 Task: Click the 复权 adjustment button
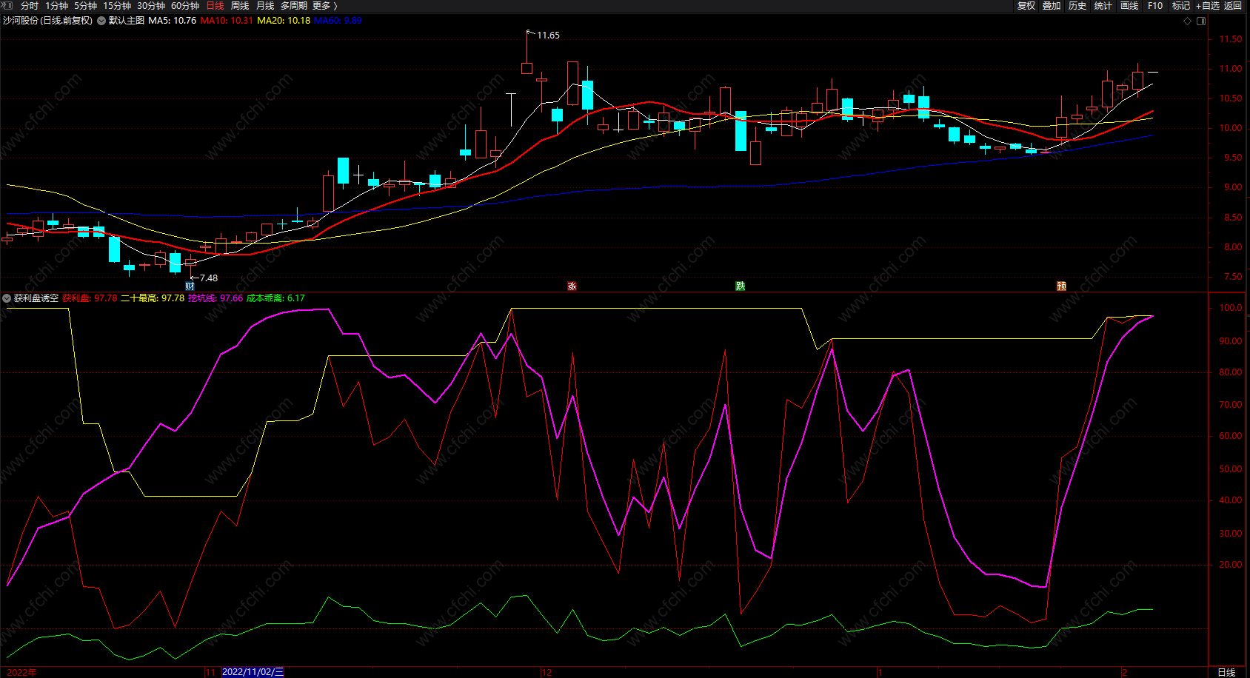coord(1026,6)
